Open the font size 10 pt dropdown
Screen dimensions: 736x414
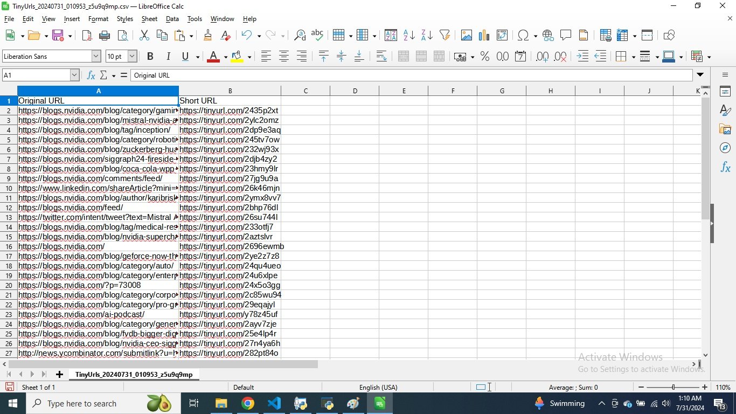point(132,56)
